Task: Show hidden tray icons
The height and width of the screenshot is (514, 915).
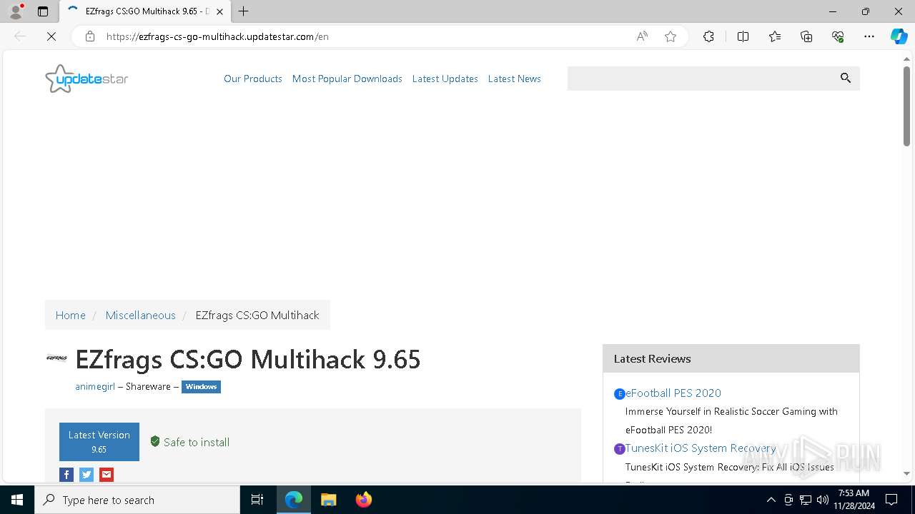Action: click(771, 500)
